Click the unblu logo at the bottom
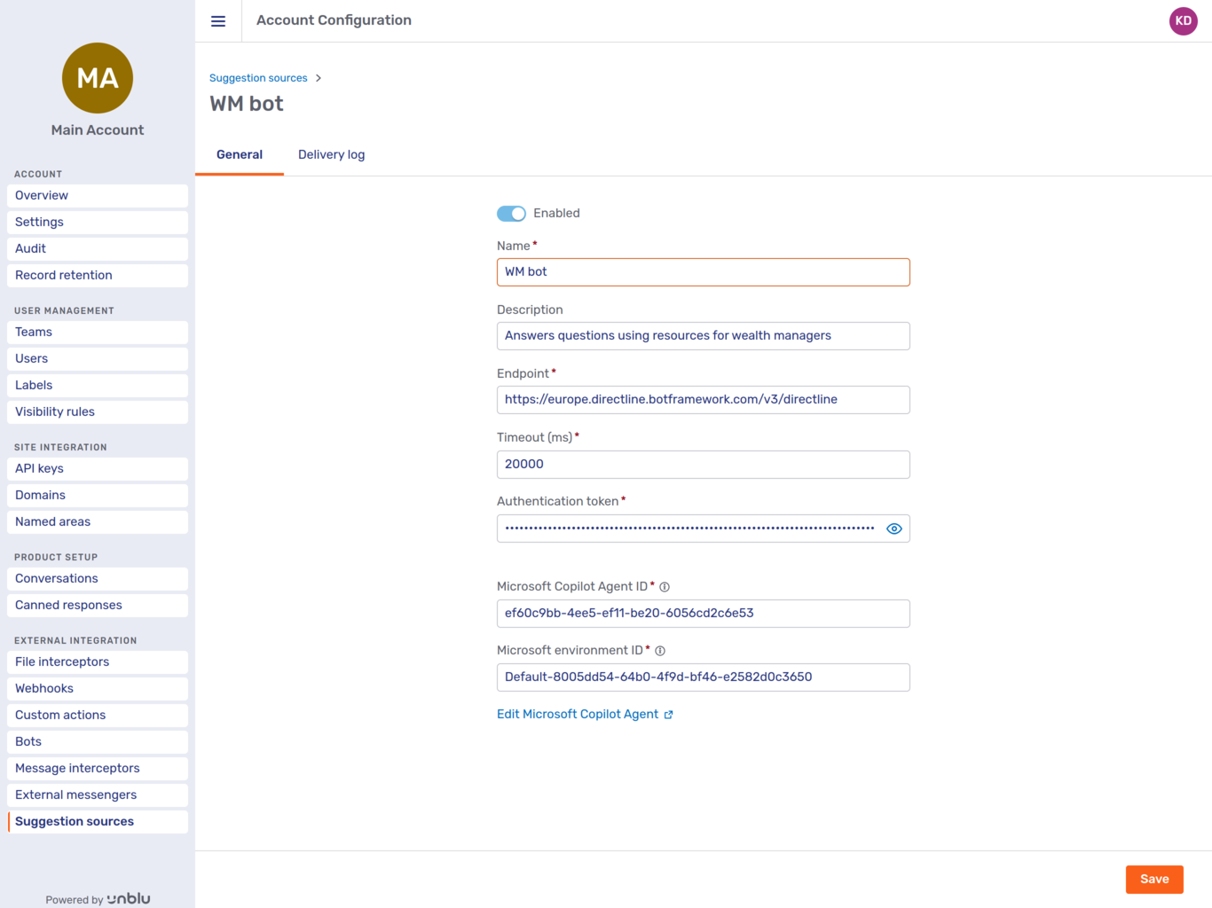 127,898
